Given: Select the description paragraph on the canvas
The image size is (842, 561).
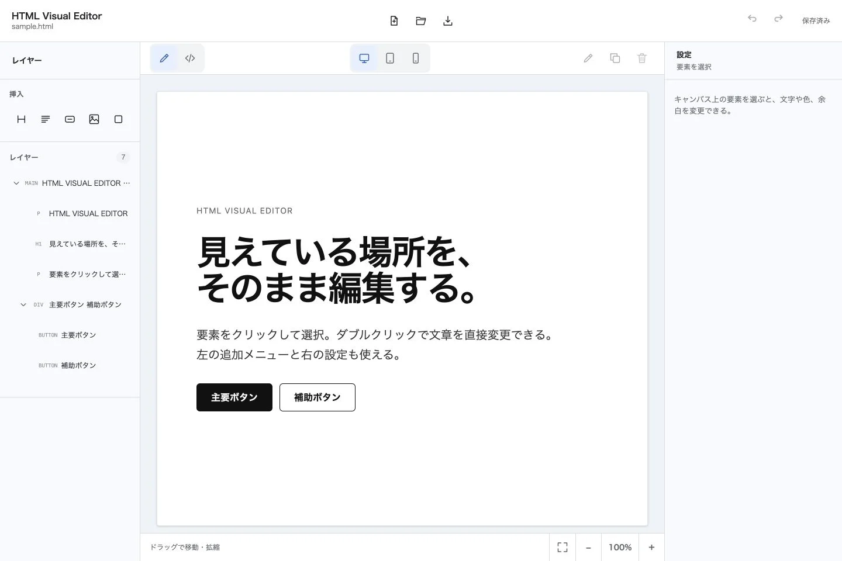Looking at the screenshot, I should tap(377, 345).
